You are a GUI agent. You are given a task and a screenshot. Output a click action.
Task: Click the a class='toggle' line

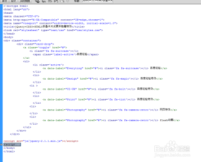pos(45,47)
